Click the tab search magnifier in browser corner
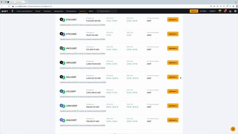Viewport: 238px width, 134px height. [236, 2]
